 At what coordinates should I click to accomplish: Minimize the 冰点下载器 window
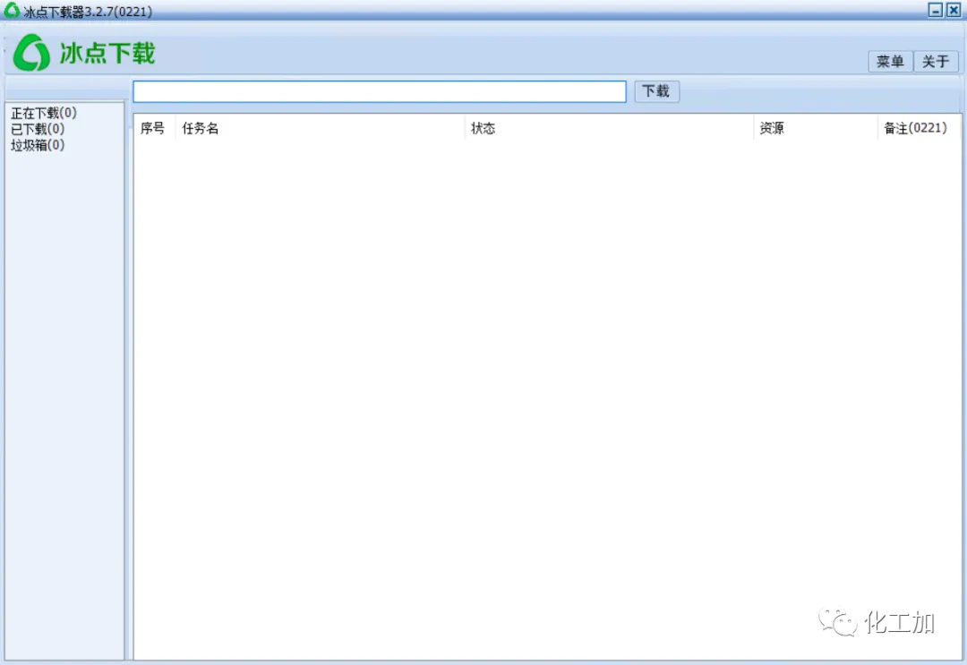[x=935, y=10]
